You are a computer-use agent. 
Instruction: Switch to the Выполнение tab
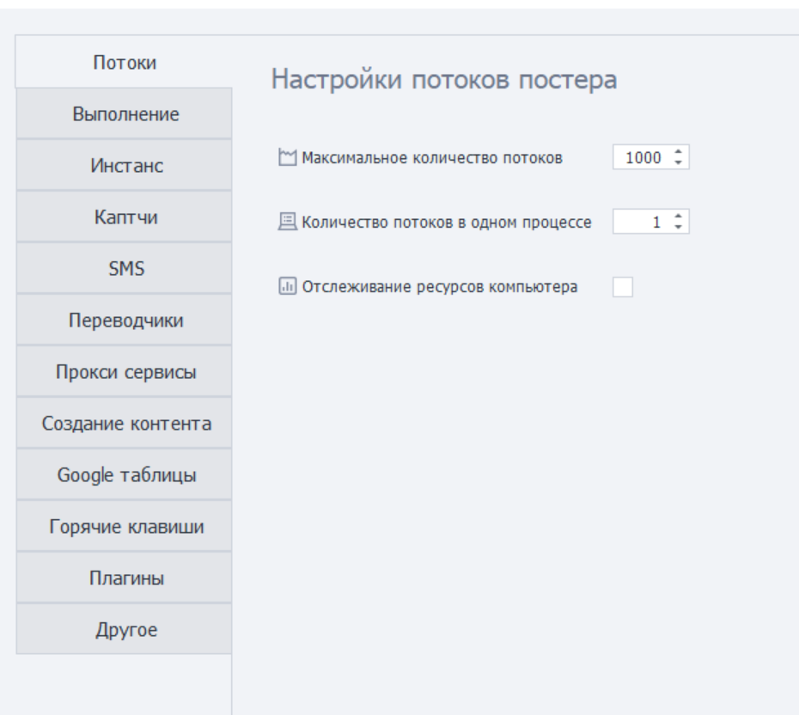point(125,113)
